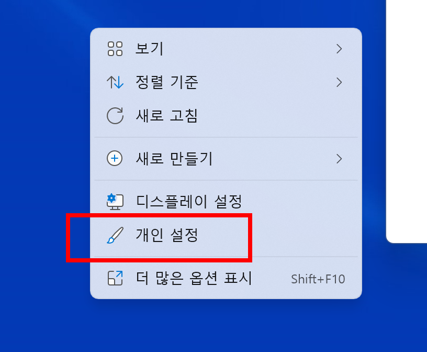Open the 보기 menu entry
The height and width of the screenshot is (352, 427).
click(226, 49)
